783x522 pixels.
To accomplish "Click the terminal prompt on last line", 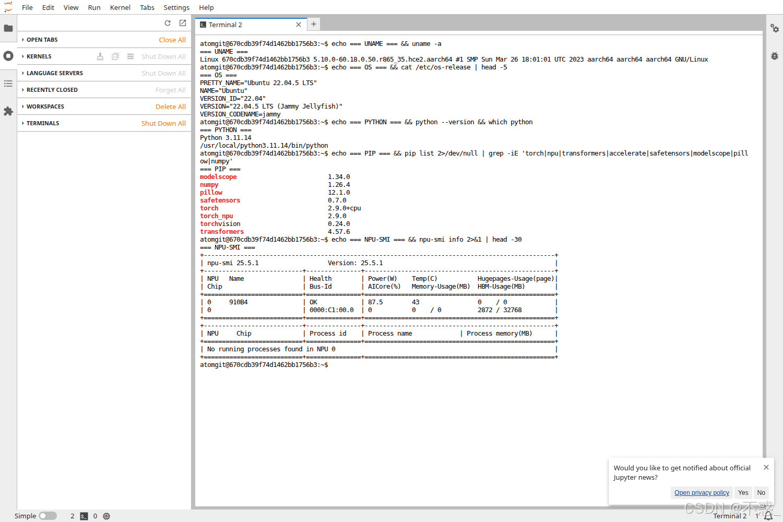I will point(264,365).
